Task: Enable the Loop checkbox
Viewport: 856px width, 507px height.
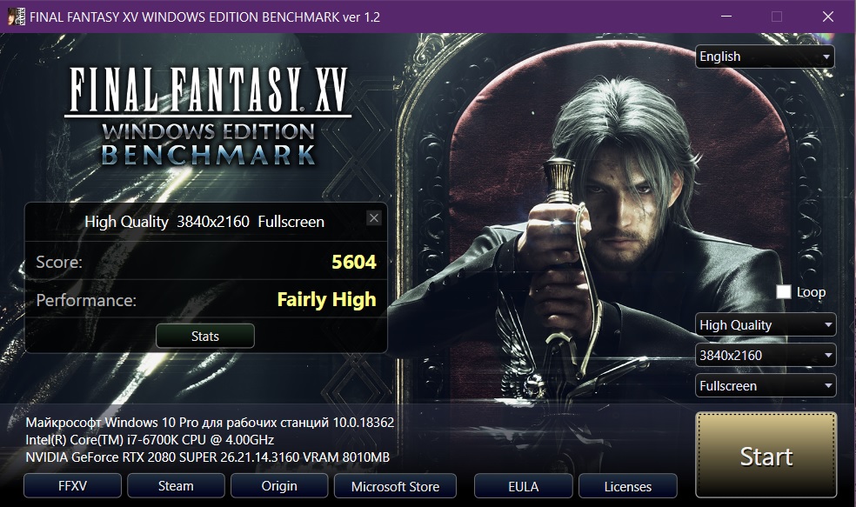Action: (784, 292)
